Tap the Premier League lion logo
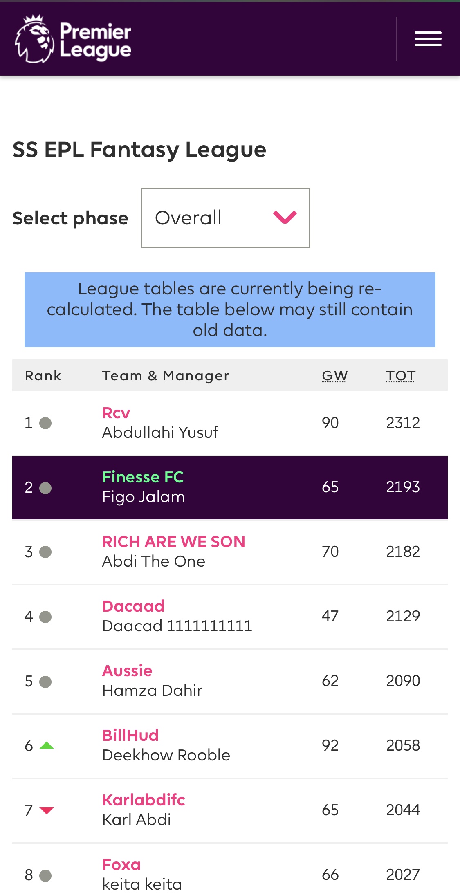Image resolution: width=460 pixels, height=895 pixels. (34, 39)
